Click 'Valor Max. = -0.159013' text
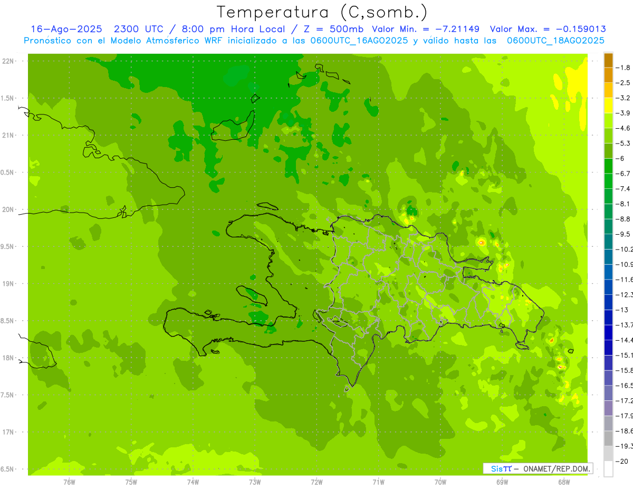 pos(548,30)
